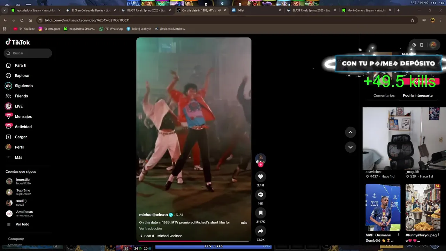This screenshot has height=251, width=446.
Task: Bookmark this page with star icon
Action: [x=413, y=20]
